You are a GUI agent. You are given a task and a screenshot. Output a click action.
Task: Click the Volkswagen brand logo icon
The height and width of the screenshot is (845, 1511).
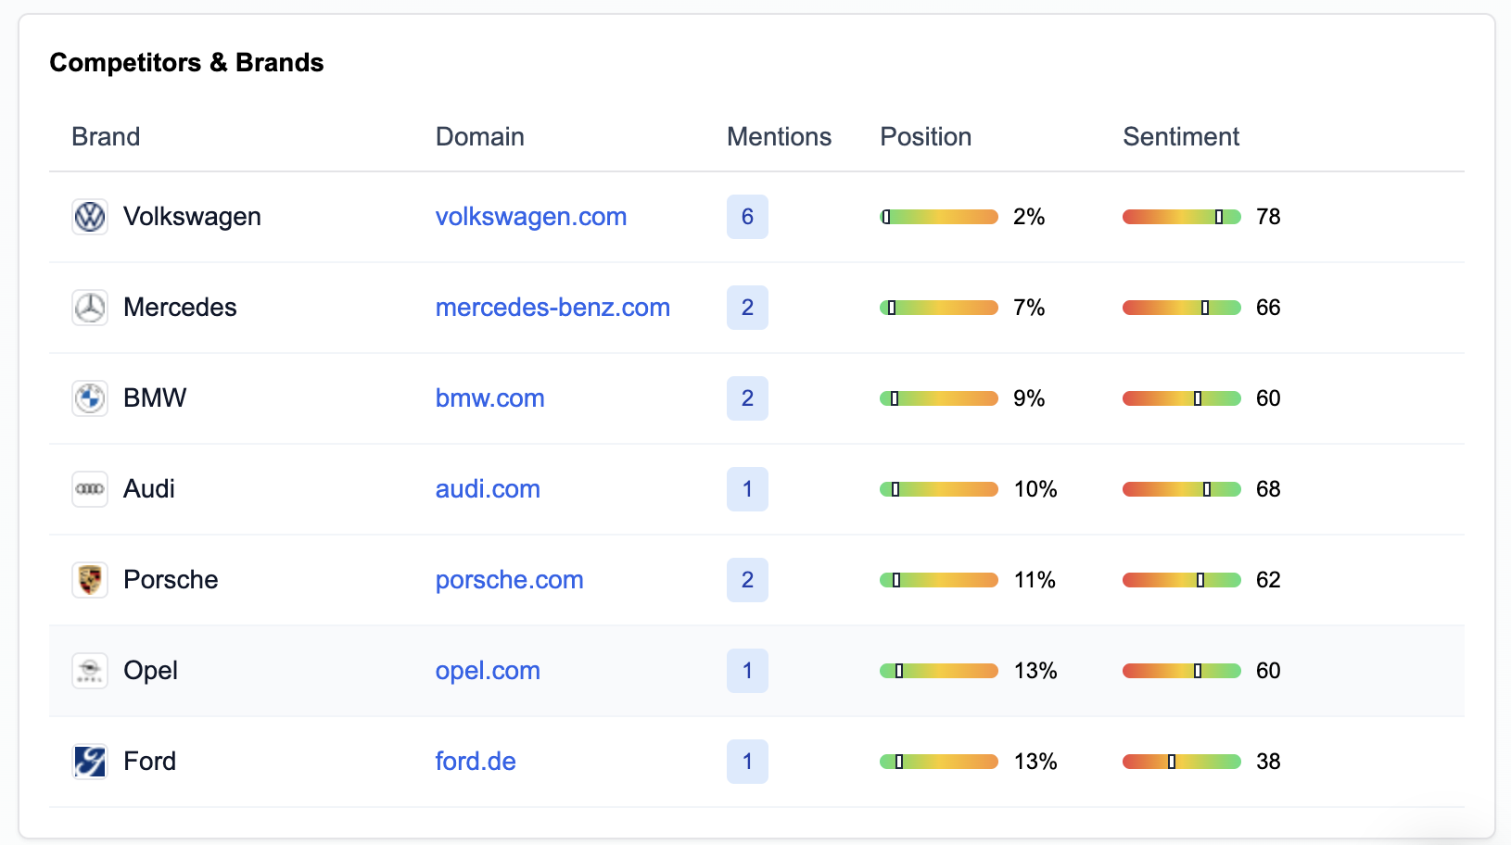coord(90,217)
